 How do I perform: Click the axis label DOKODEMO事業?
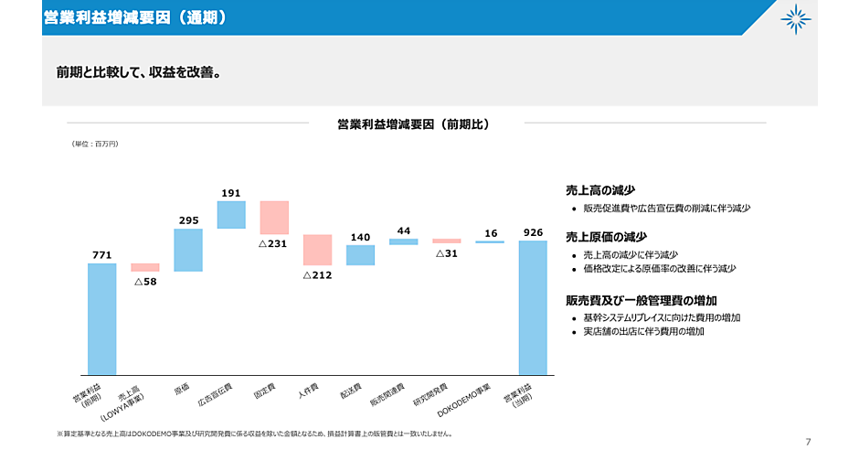coord(464,400)
